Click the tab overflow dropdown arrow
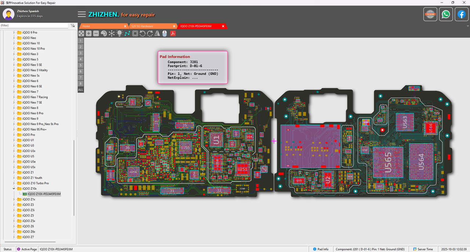 click(x=467, y=26)
